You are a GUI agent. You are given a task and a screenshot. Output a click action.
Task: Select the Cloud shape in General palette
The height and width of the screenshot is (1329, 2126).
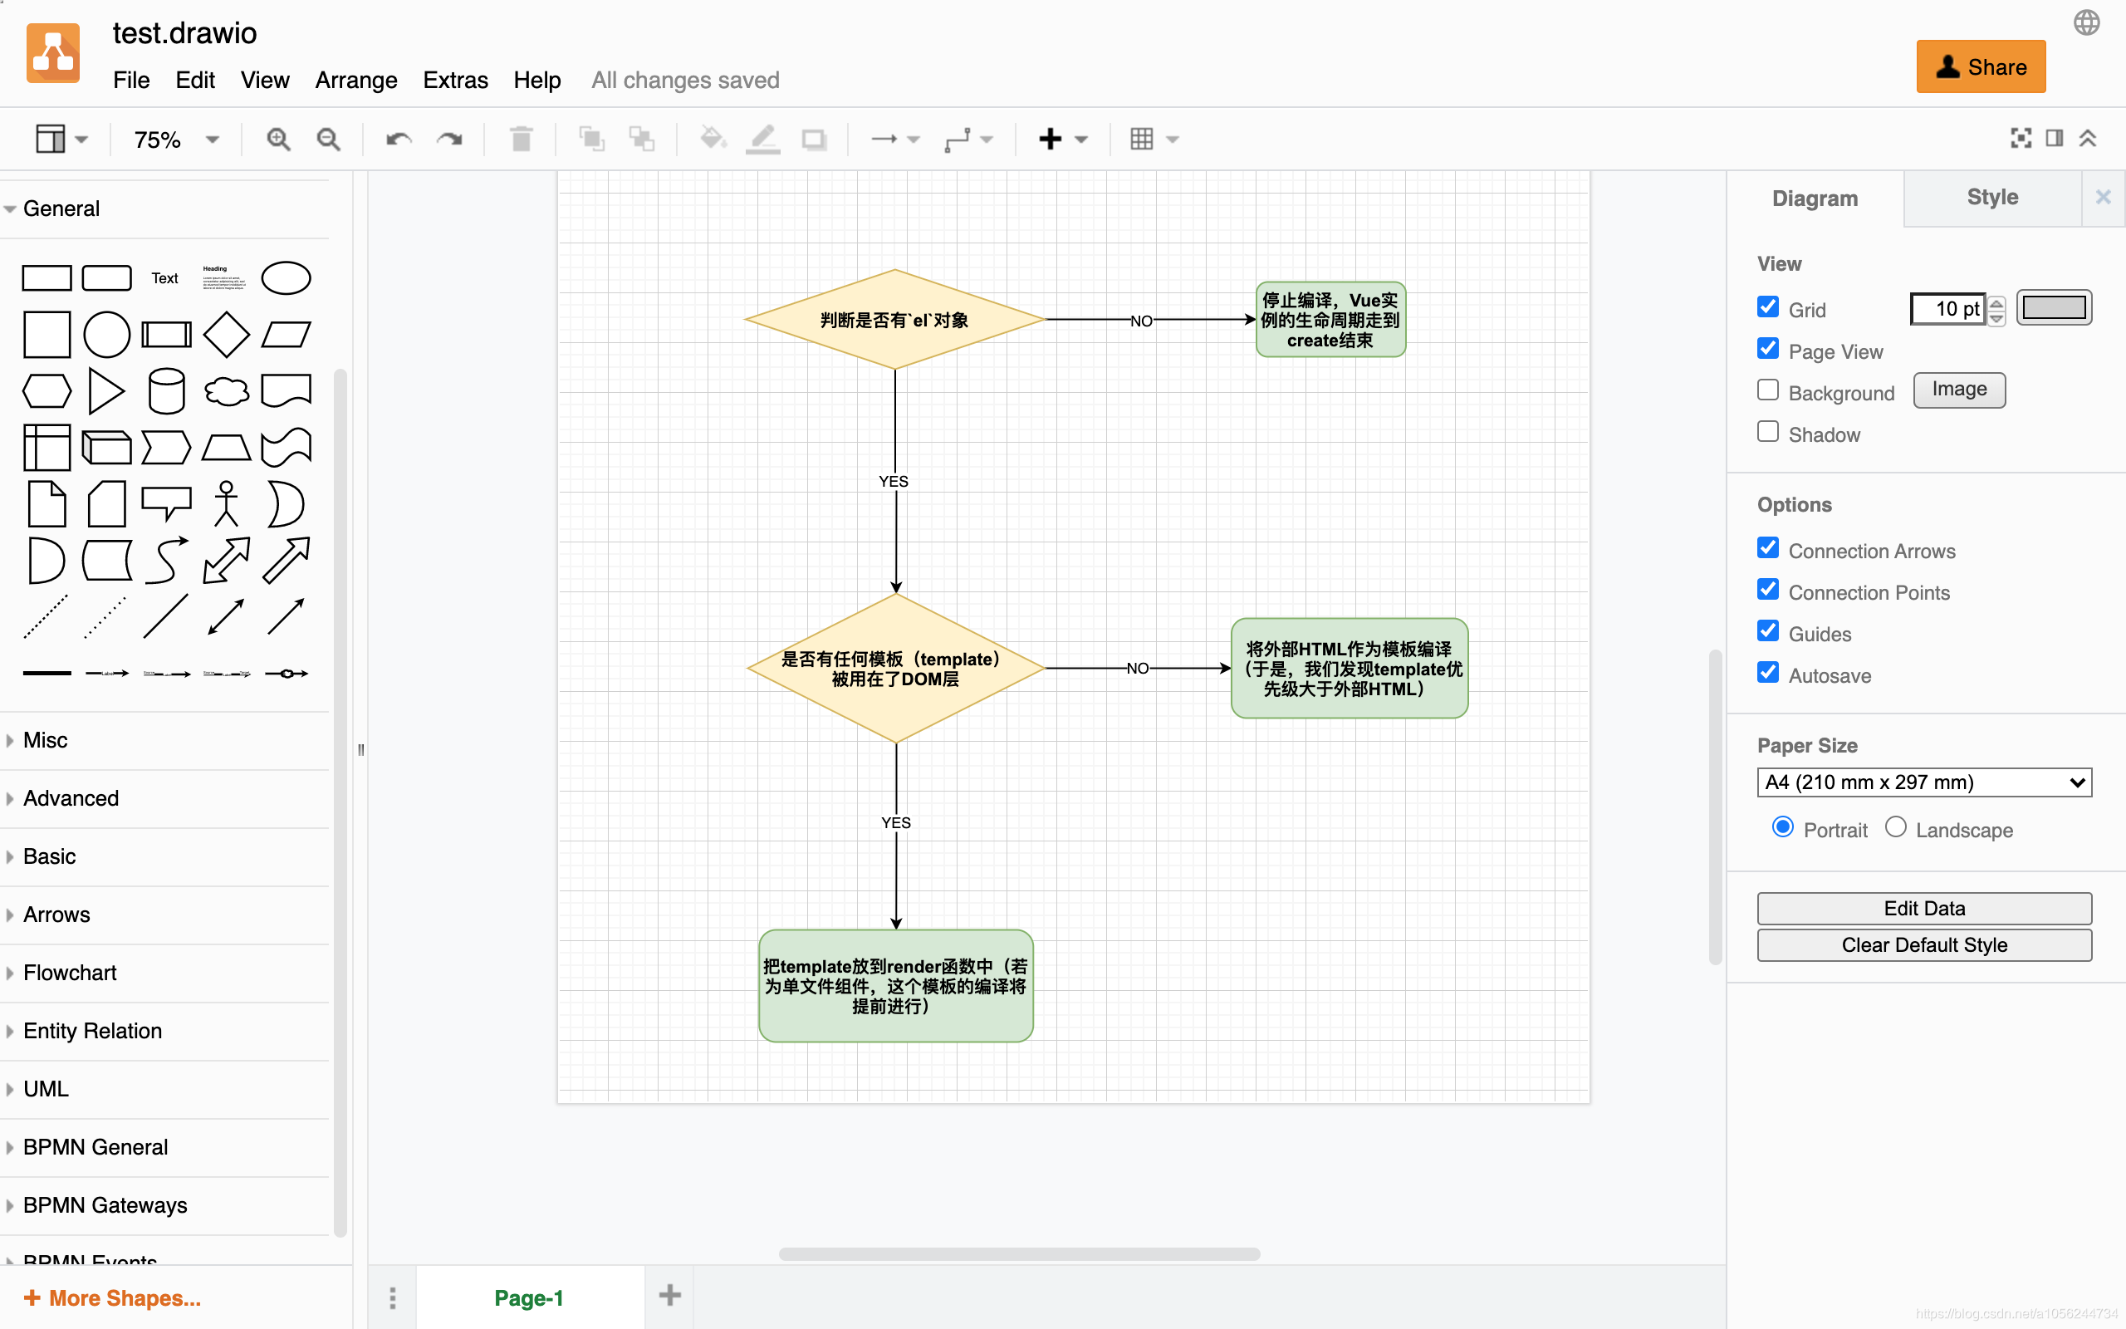point(227,391)
